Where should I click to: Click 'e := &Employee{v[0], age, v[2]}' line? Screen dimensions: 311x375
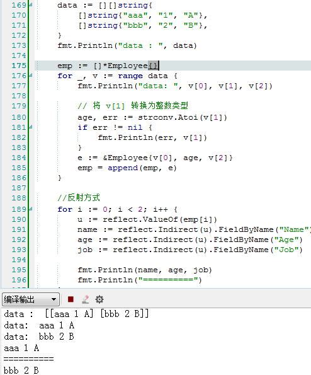[x=155, y=158]
